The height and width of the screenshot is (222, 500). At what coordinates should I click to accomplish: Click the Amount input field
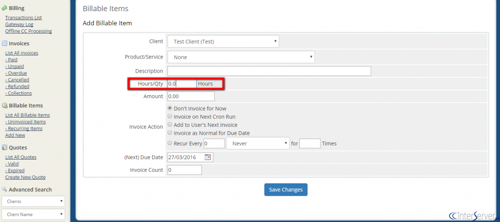pyautogui.click(x=191, y=96)
